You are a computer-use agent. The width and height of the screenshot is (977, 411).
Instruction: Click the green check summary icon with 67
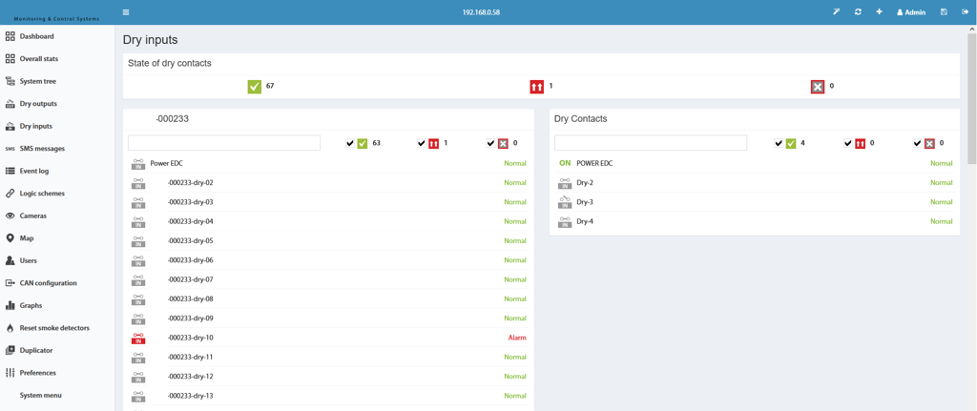254,87
